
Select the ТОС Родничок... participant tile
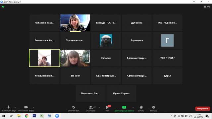click(167, 23)
